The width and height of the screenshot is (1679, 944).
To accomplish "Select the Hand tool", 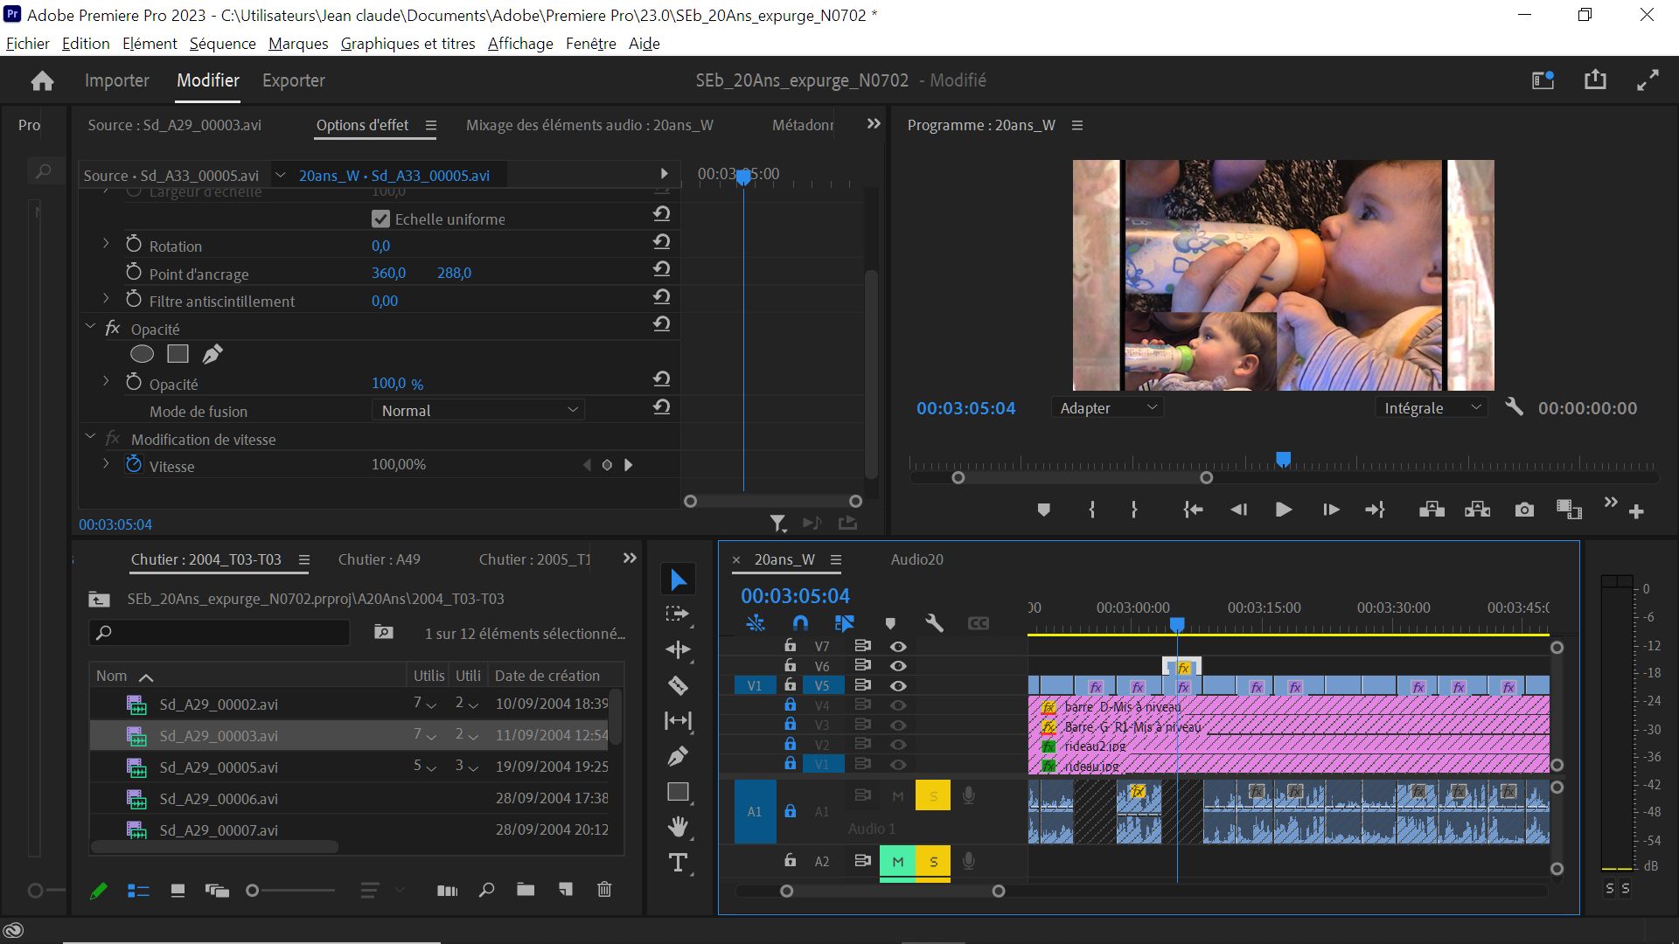I will (x=678, y=826).
